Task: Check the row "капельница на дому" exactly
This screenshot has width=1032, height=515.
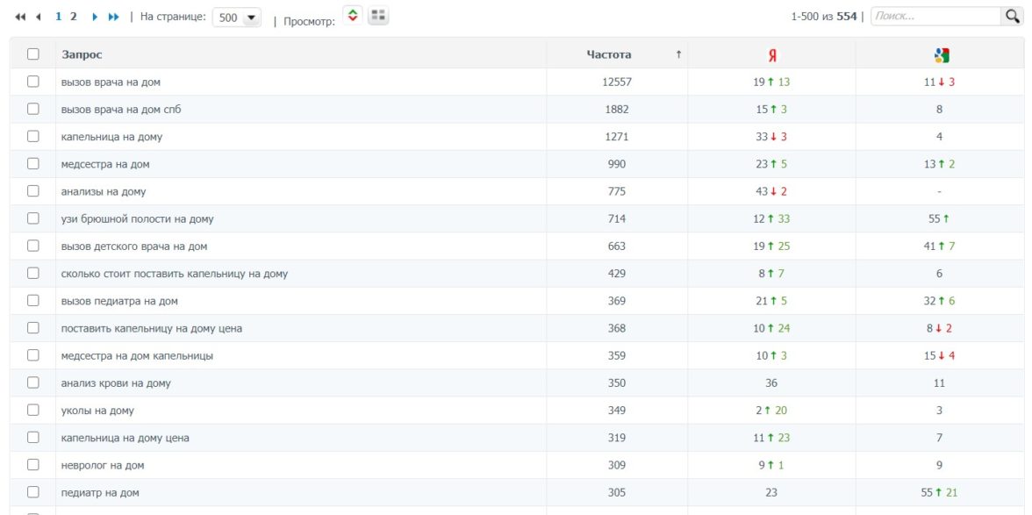Action: (33, 136)
